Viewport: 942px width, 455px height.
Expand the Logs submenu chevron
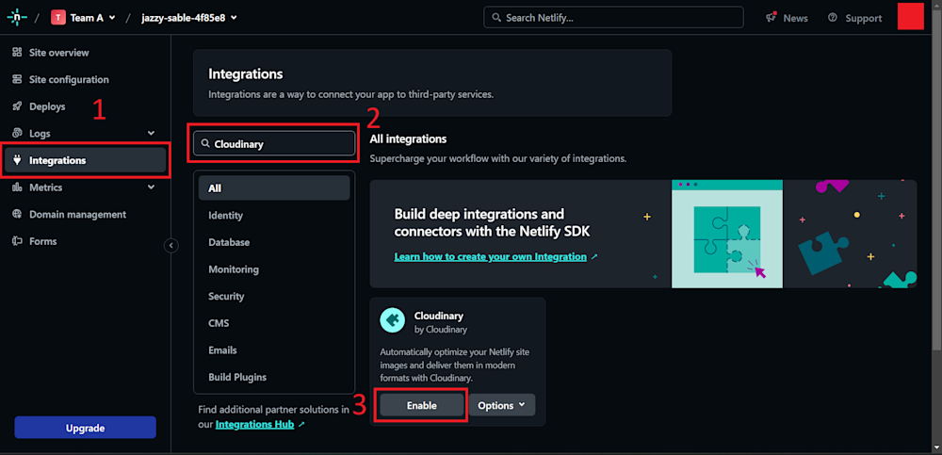click(152, 134)
